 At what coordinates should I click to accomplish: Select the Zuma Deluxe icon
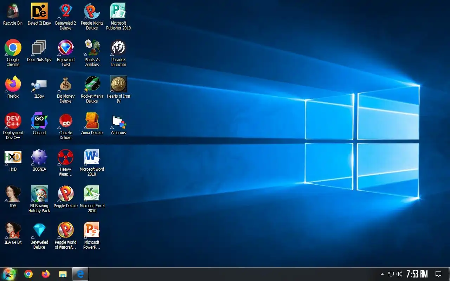click(x=92, y=124)
